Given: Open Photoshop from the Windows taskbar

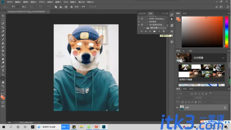Looking at the screenshot, I should pyautogui.click(x=104, y=127).
